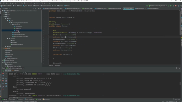
Task: Click the Collapse All icon in Project panel
Action: point(36,8)
